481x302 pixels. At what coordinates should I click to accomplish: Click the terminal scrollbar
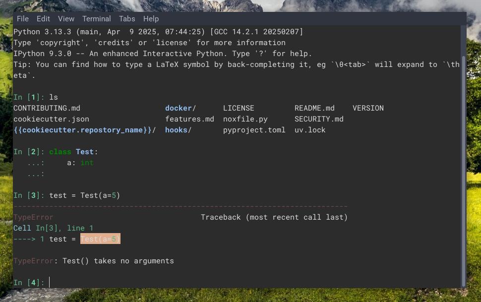(x=463, y=149)
